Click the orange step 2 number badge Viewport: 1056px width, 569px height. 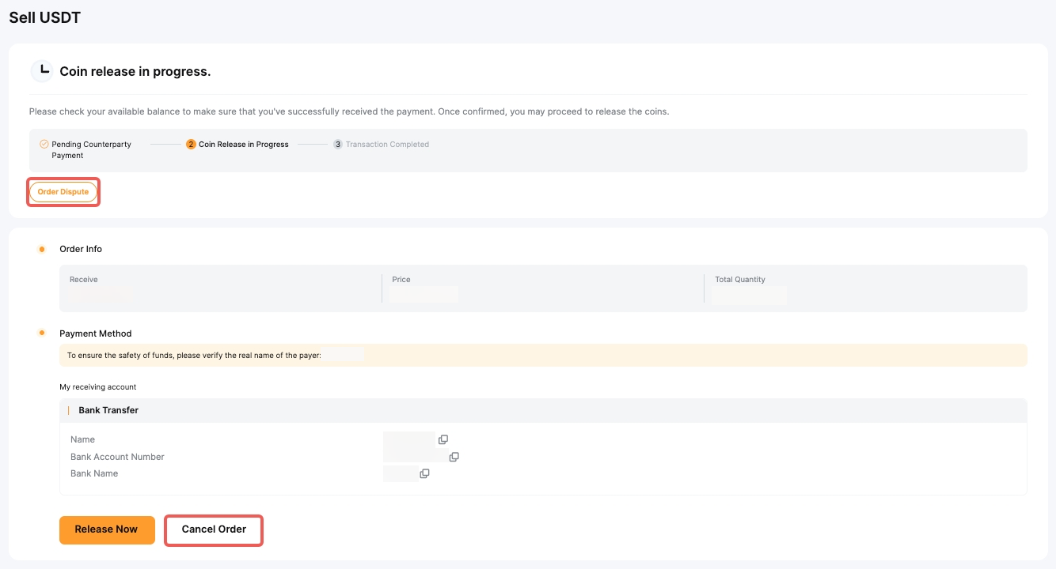pos(191,145)
